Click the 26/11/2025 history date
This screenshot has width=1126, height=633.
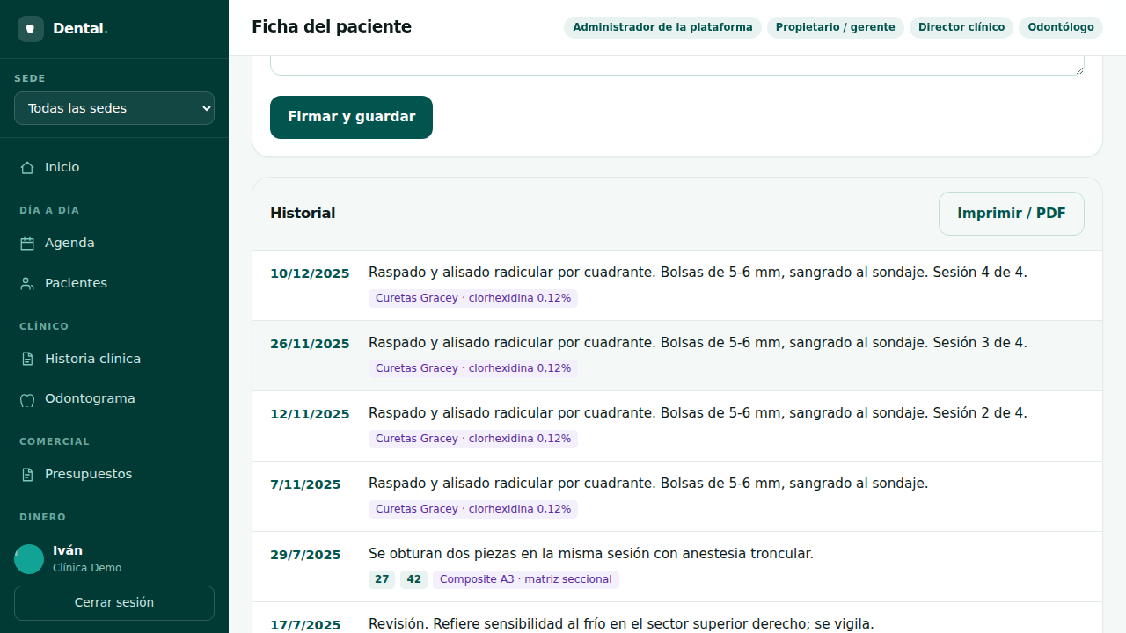tap(310, 344)
